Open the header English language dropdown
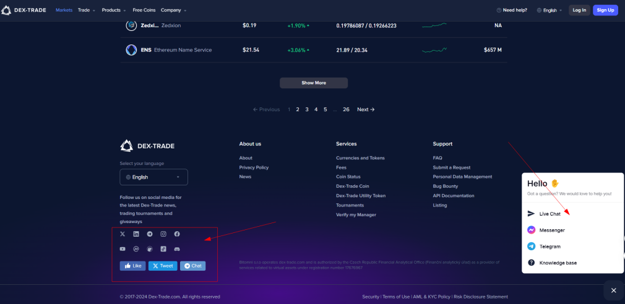 click(x=550, y=11)
